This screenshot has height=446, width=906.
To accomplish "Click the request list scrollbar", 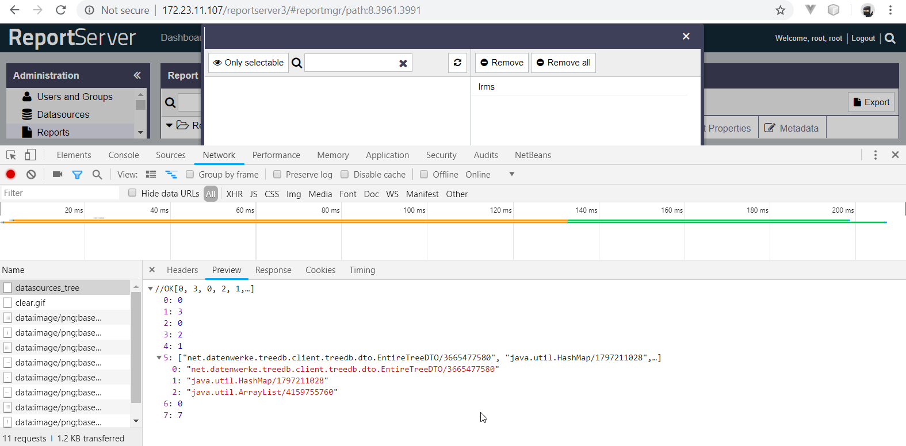I will pos(136,347).
